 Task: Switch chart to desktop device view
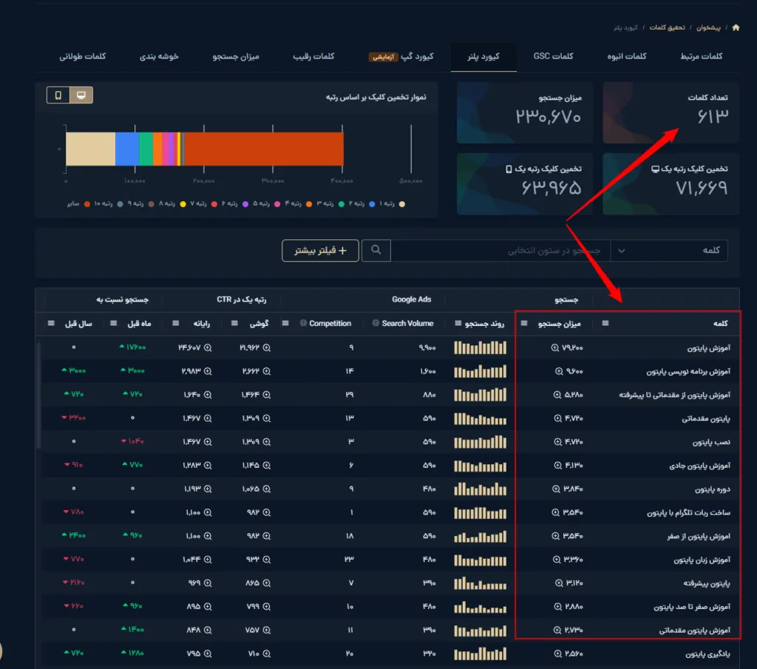(x=81, y=95)
